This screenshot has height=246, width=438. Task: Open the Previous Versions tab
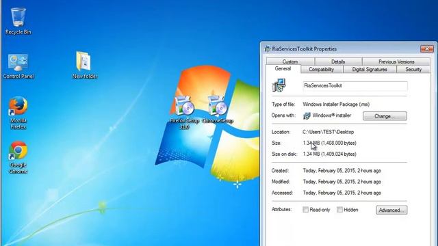pos(396,61)
